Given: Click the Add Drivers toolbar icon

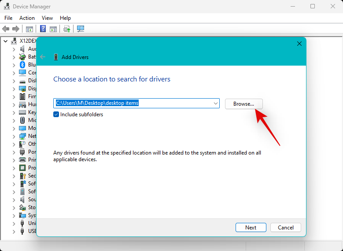Looking at the screenshot, I should (67, 29).
